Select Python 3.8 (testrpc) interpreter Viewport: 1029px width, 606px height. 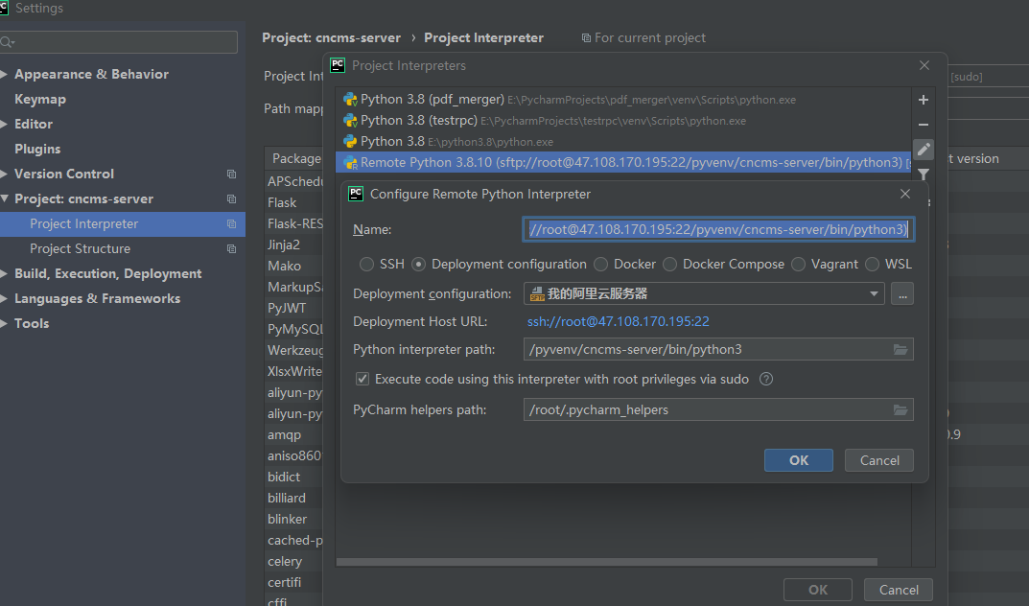pos(623,121)
